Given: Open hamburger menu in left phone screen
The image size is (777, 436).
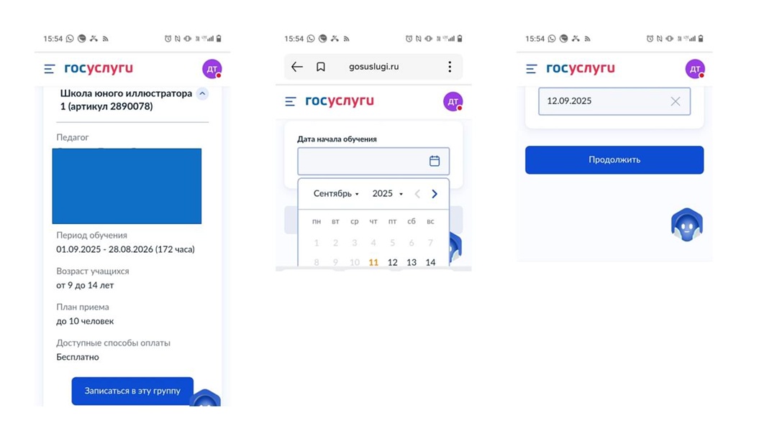Looking at the screenshot, I should pos(49,69).
